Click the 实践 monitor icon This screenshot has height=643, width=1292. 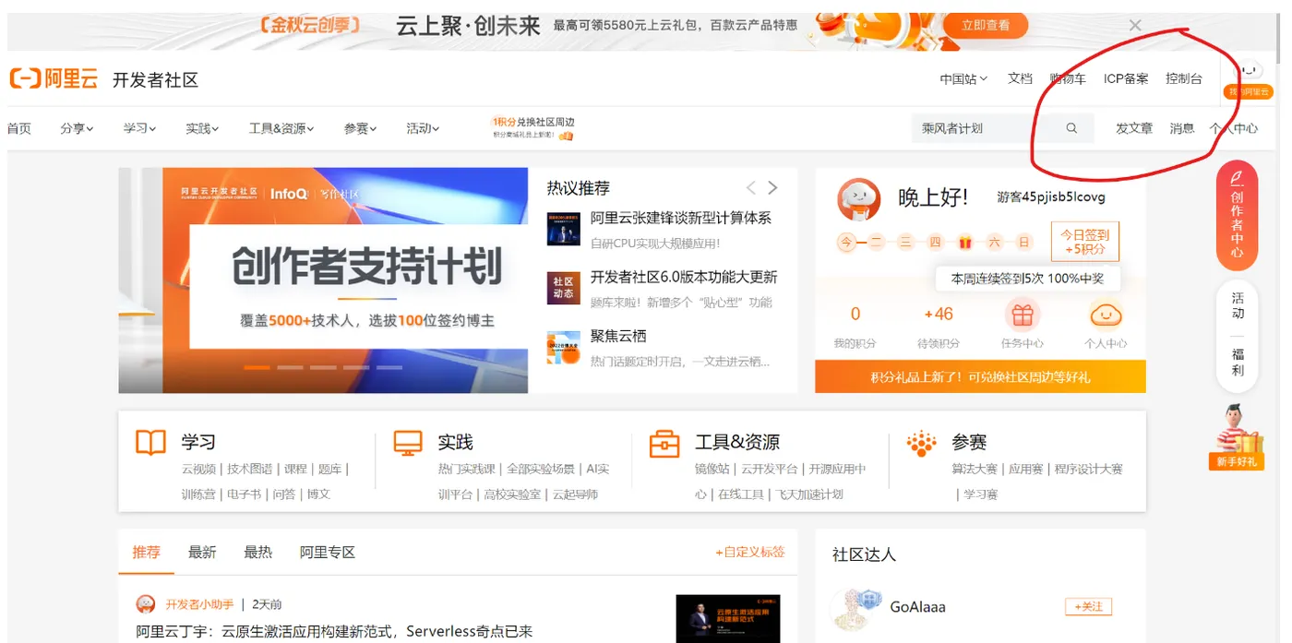point(407,443)
